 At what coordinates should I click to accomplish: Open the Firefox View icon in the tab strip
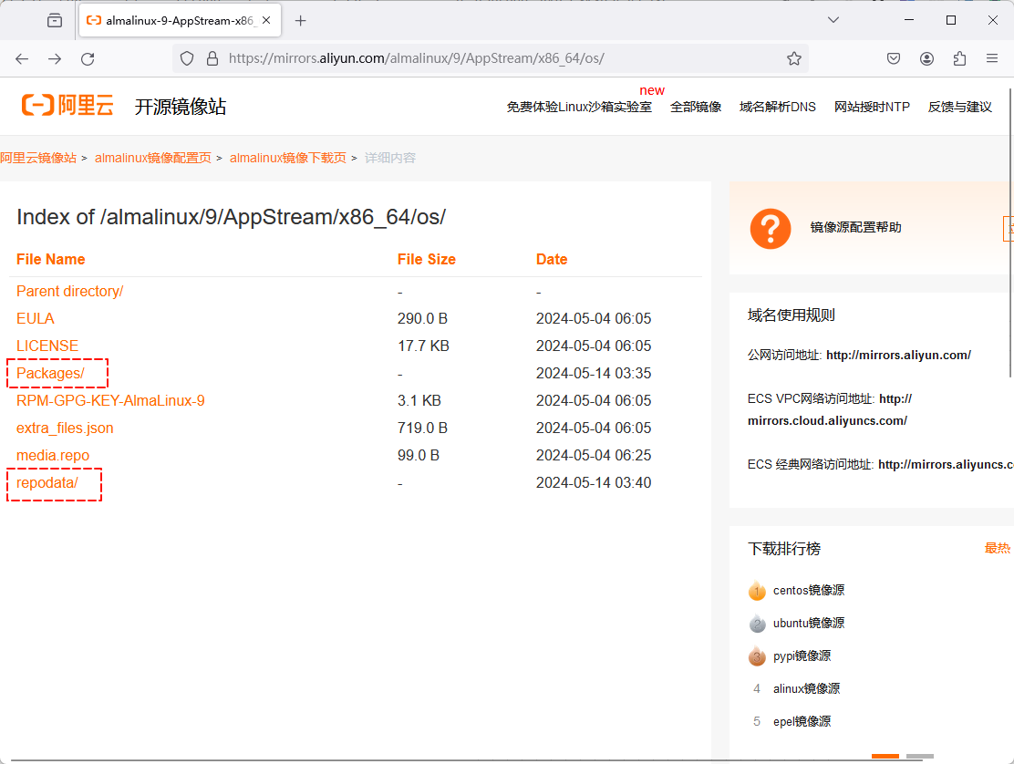pos(55,20)
